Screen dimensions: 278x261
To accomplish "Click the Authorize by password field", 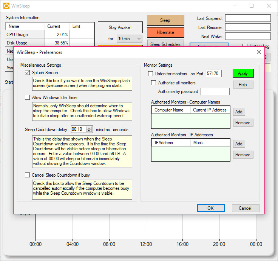I will (x=215, y=92).
